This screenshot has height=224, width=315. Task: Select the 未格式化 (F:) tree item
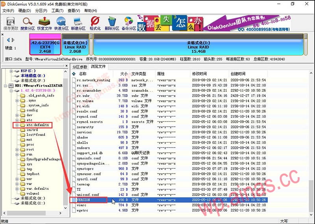pos(33,81)
